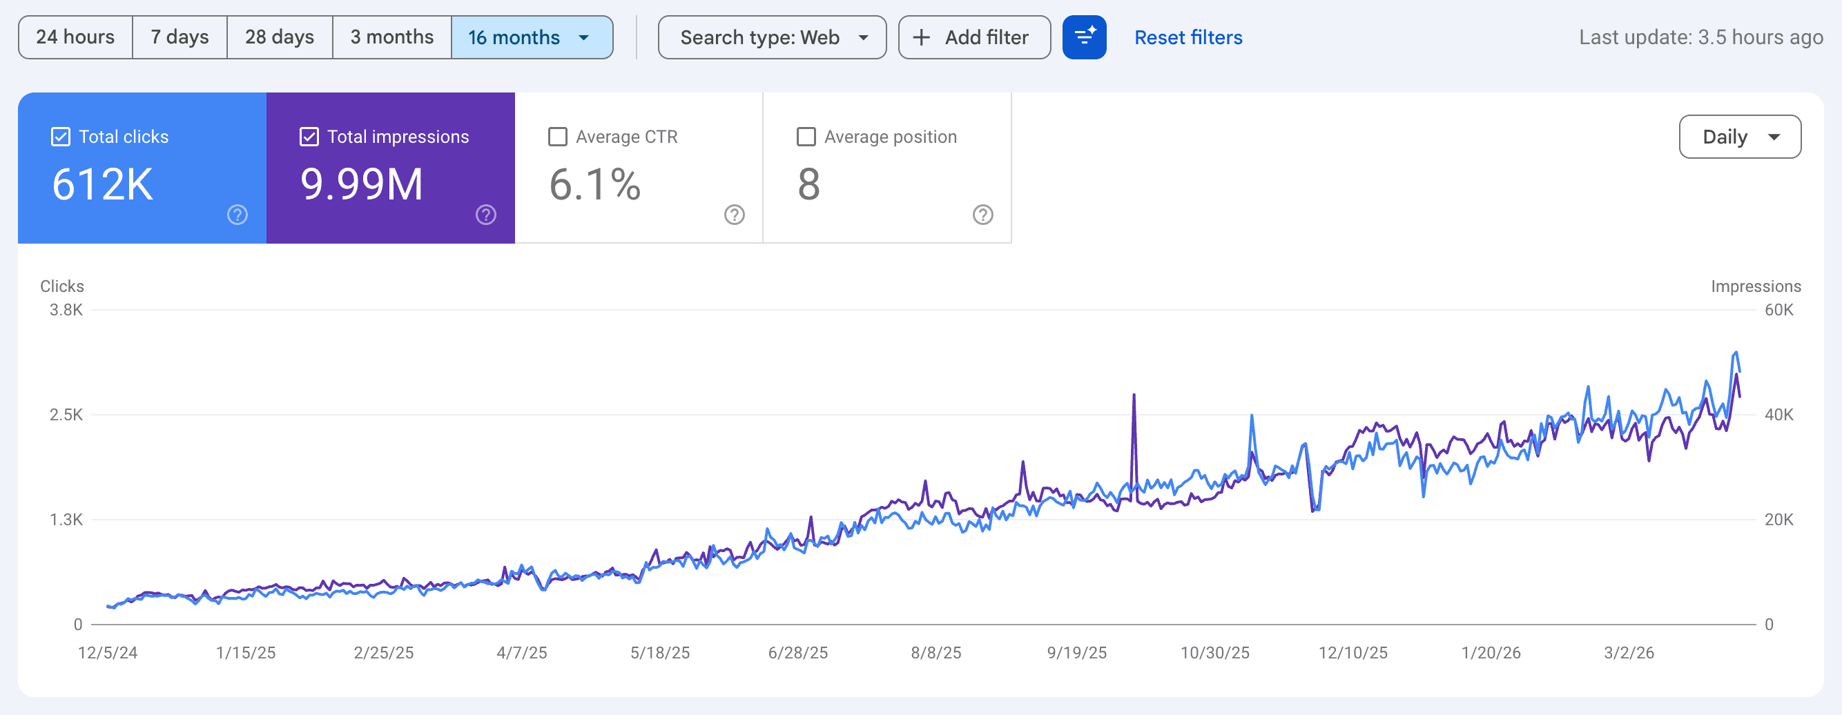Uncheck the Total clicks checkbox

[x=61, y=136]
